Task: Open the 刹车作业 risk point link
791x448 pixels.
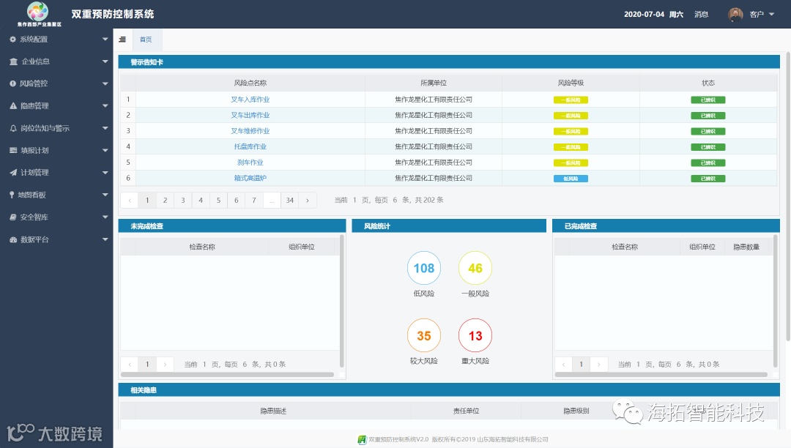Action: (x=250, y=163)
